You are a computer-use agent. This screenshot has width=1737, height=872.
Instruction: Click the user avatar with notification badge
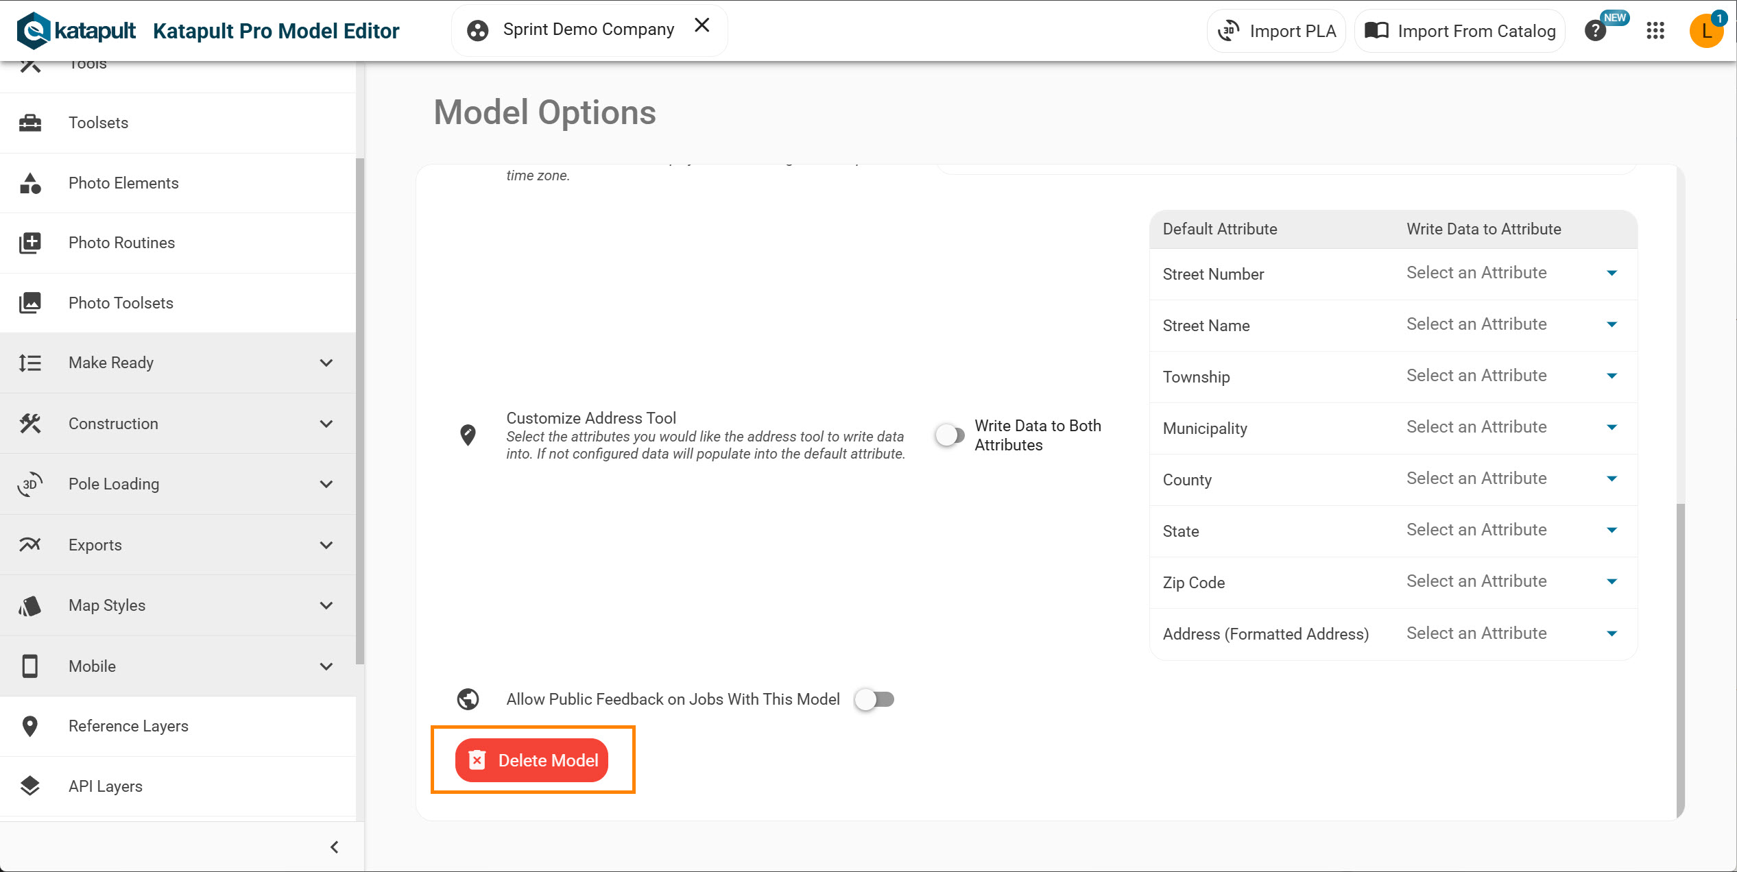point(1706,31)
